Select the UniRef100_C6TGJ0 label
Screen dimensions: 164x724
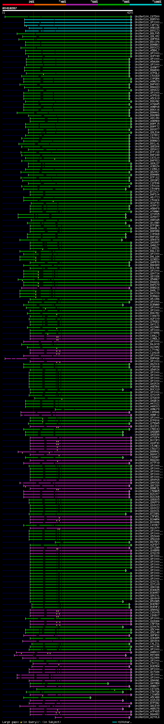(x=147, y=158)
